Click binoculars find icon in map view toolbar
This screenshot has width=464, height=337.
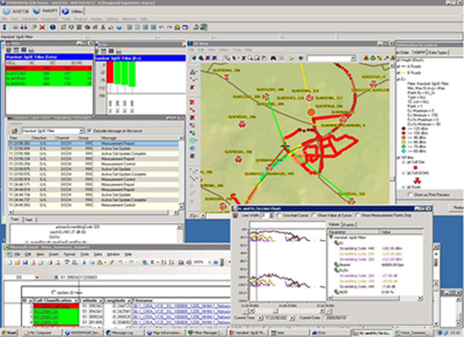click(273, 58)
